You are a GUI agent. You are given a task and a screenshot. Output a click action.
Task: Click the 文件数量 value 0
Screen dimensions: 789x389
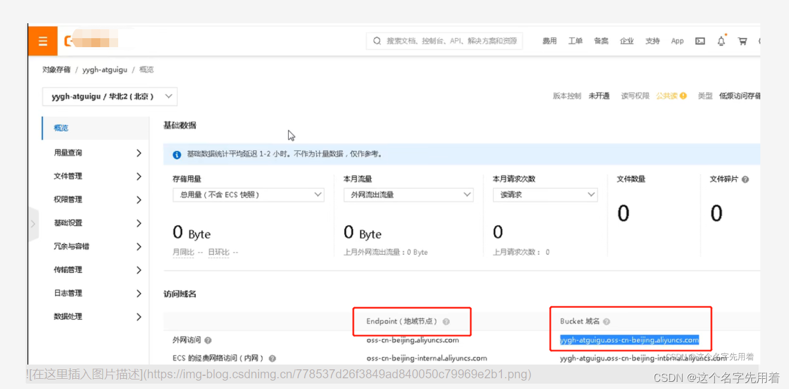point(623,213)
